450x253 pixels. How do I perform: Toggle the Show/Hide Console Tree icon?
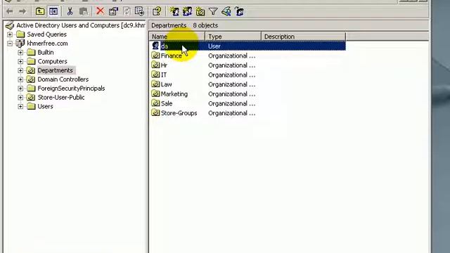[x=53, y=11]
